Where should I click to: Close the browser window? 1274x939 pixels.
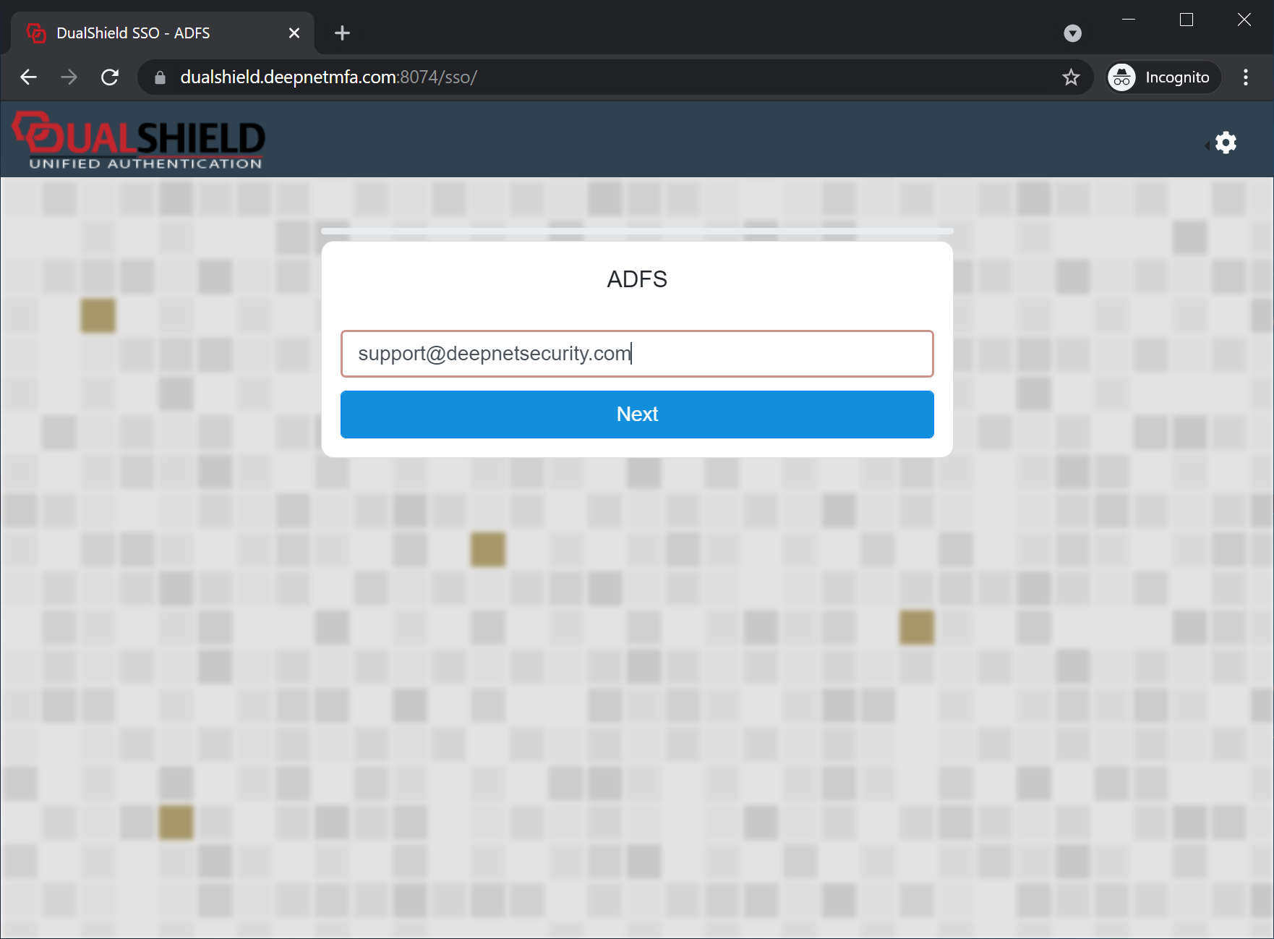(x=1244, y=20)
